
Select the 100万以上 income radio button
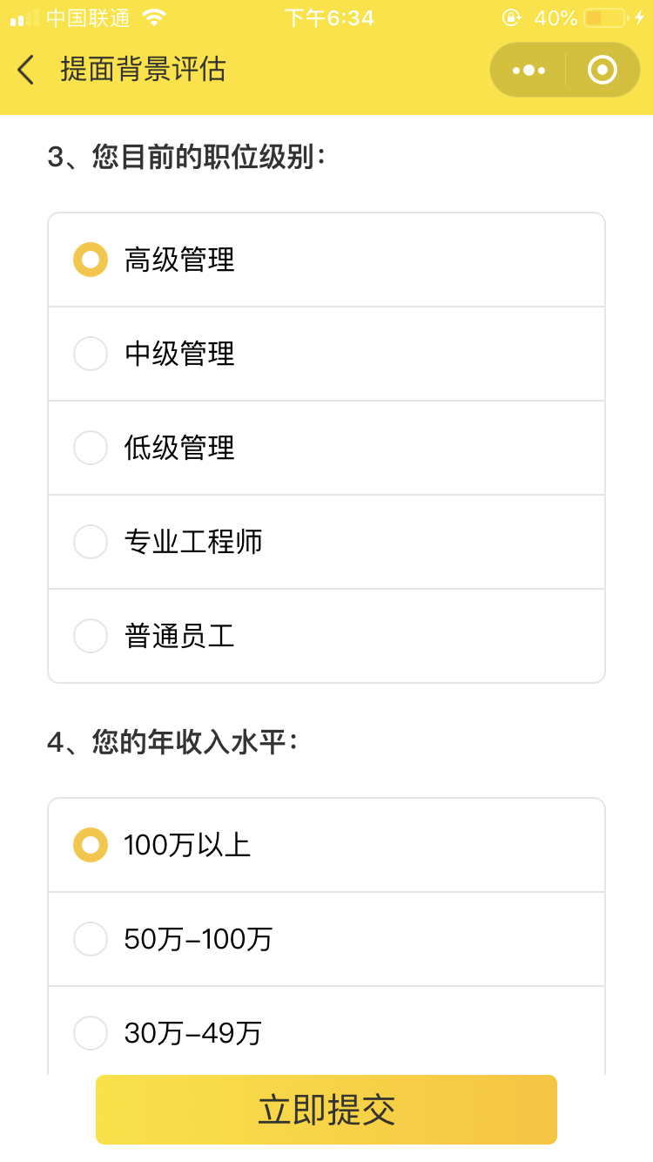click(91, 845)
